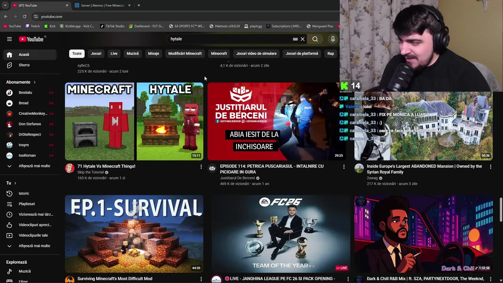Open the YouTube hamburger guide menu

pyautogui.click(x=9, y=39)
